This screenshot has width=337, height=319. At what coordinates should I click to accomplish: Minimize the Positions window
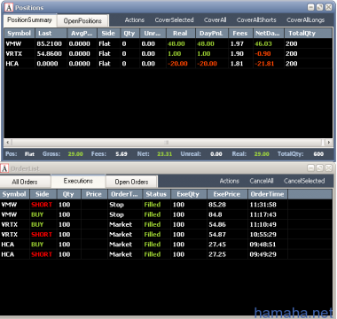pyautogui.click(x=310, y=7)
